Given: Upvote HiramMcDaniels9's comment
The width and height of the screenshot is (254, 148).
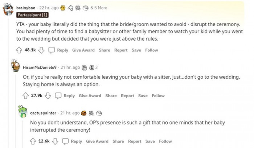Looking at the screenshot, I should [x=26, y=96].
